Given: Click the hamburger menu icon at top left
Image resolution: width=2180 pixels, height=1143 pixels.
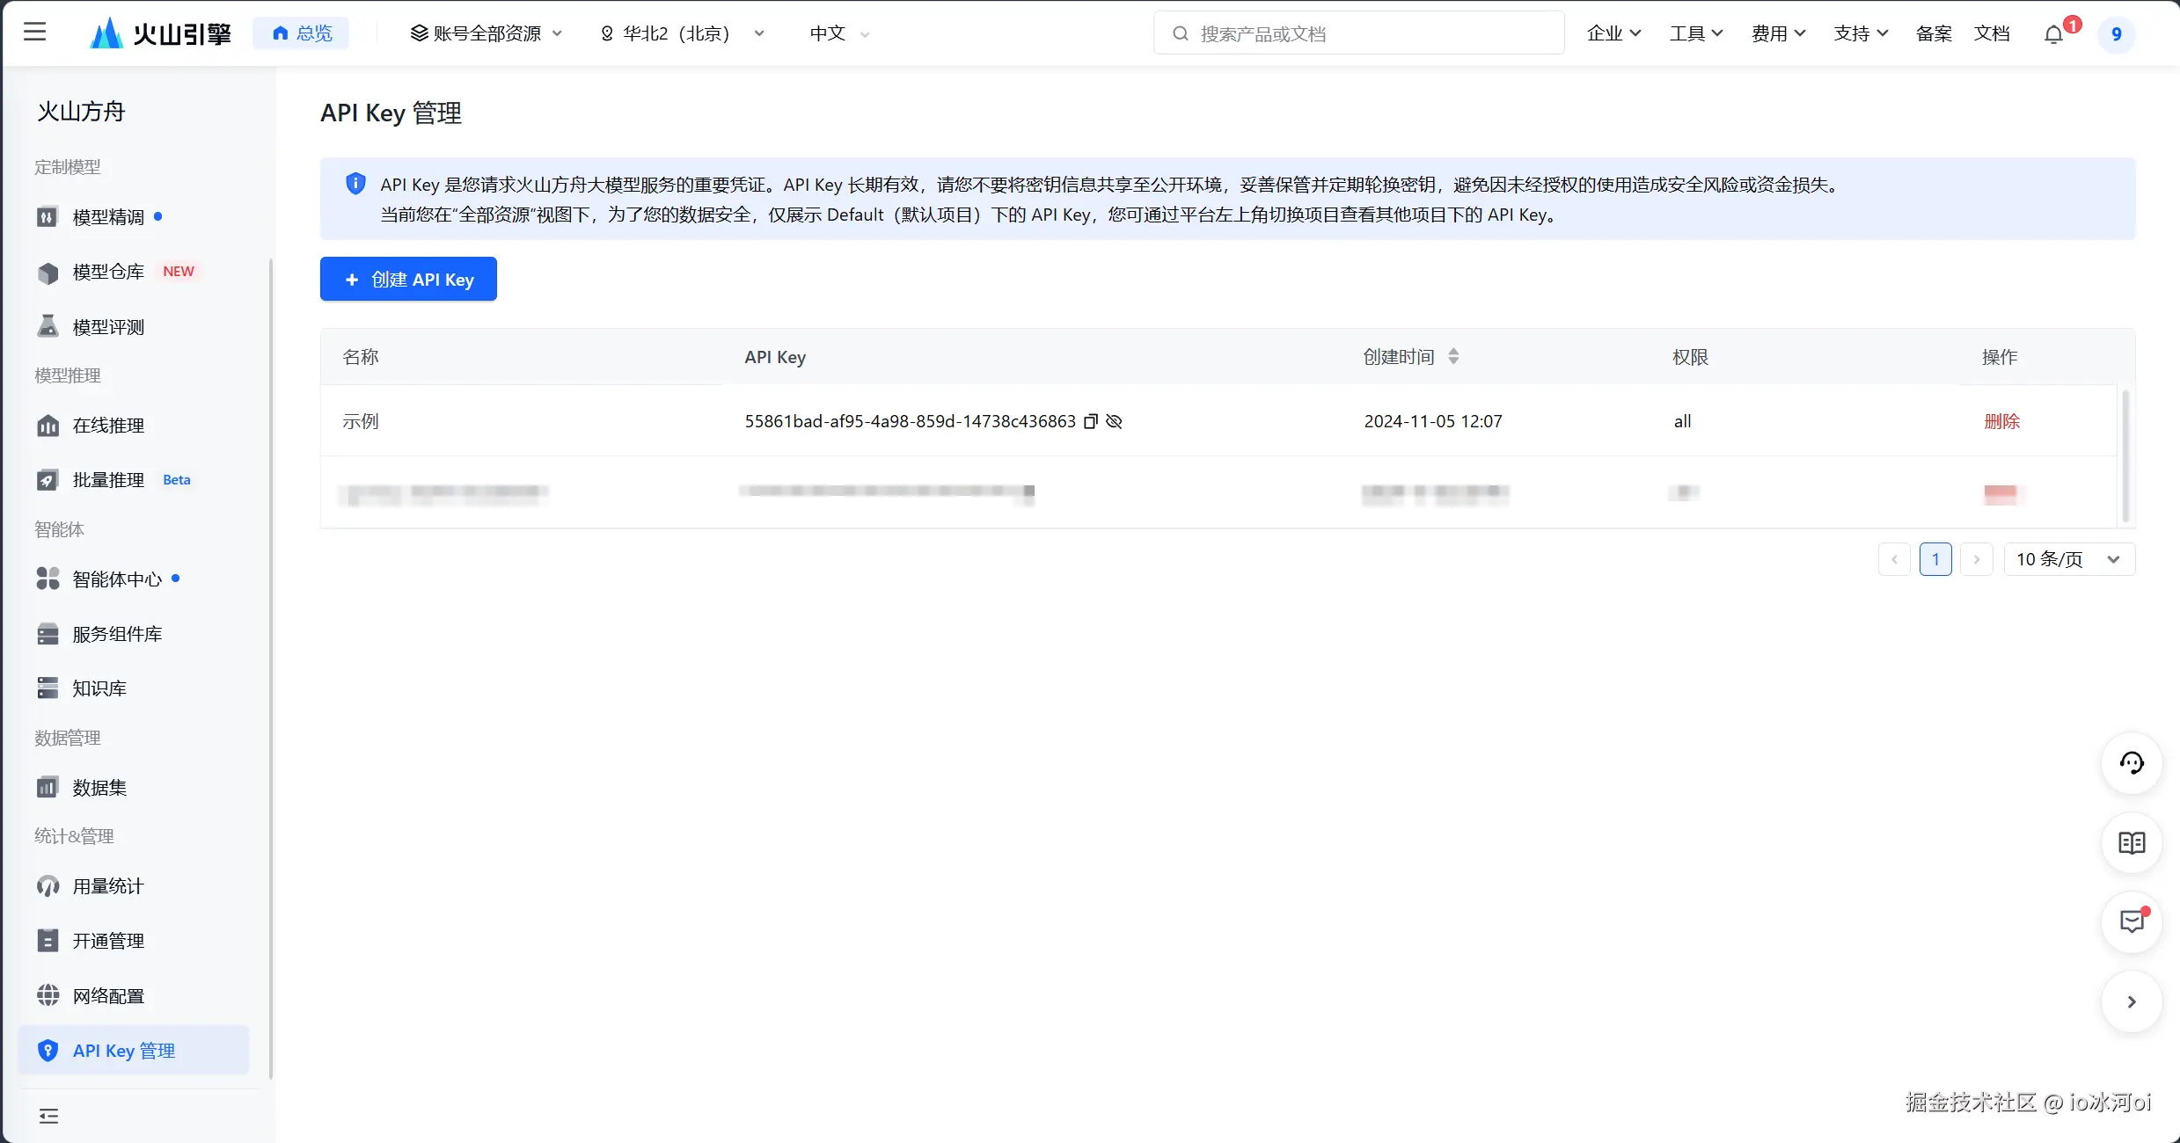Looking at the screenshot, I should pos(34,33).
